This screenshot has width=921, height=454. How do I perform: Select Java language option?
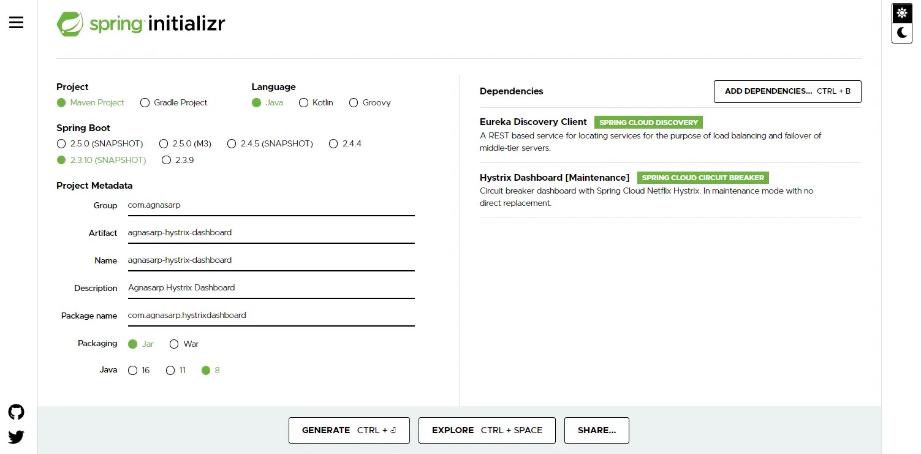(268, 102)
